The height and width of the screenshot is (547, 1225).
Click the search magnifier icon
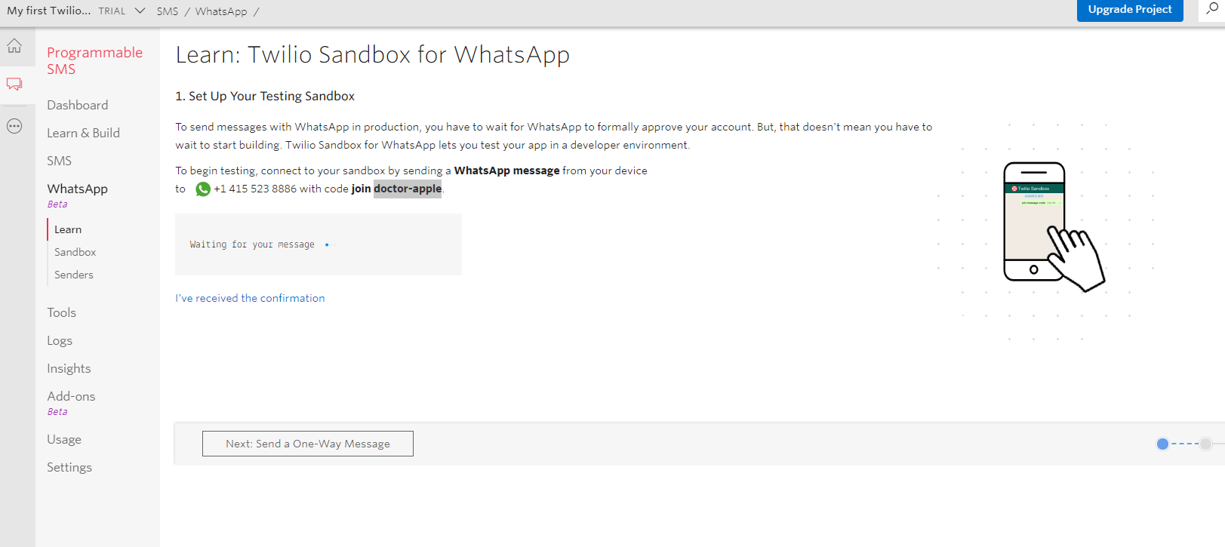coord(1212,9)
